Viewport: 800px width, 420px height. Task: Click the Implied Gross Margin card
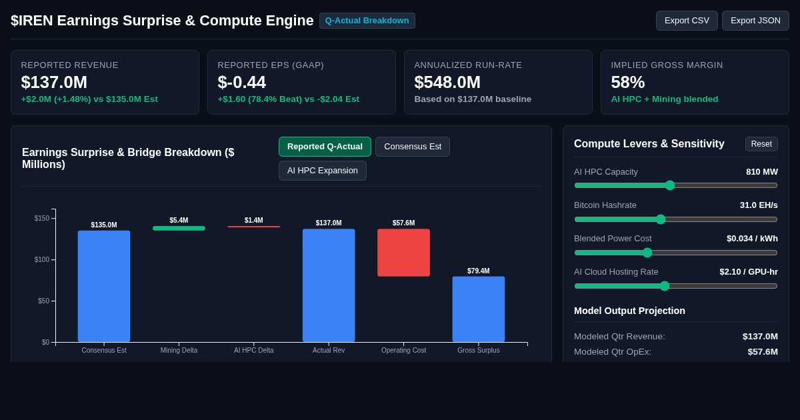pos(695,83)
